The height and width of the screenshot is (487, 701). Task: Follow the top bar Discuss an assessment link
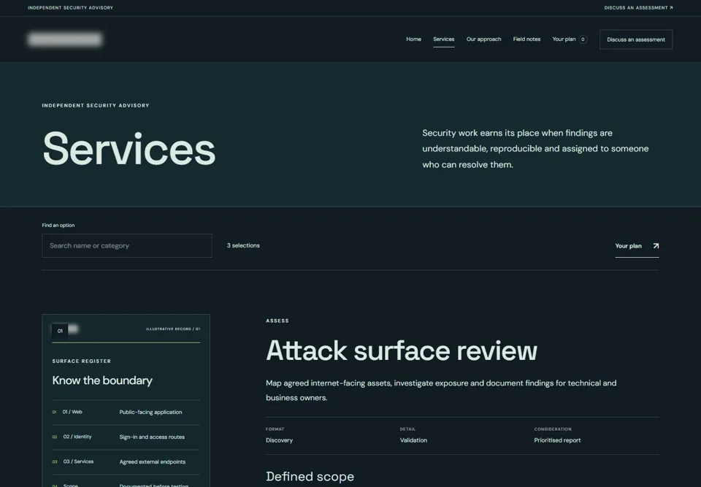click(x=638, y=7)
